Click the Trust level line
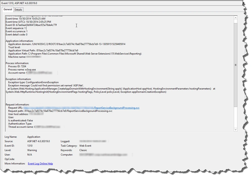252x178 pixels. [14, 47]
